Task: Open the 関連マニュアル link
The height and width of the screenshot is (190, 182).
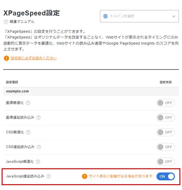Action: 22,22
